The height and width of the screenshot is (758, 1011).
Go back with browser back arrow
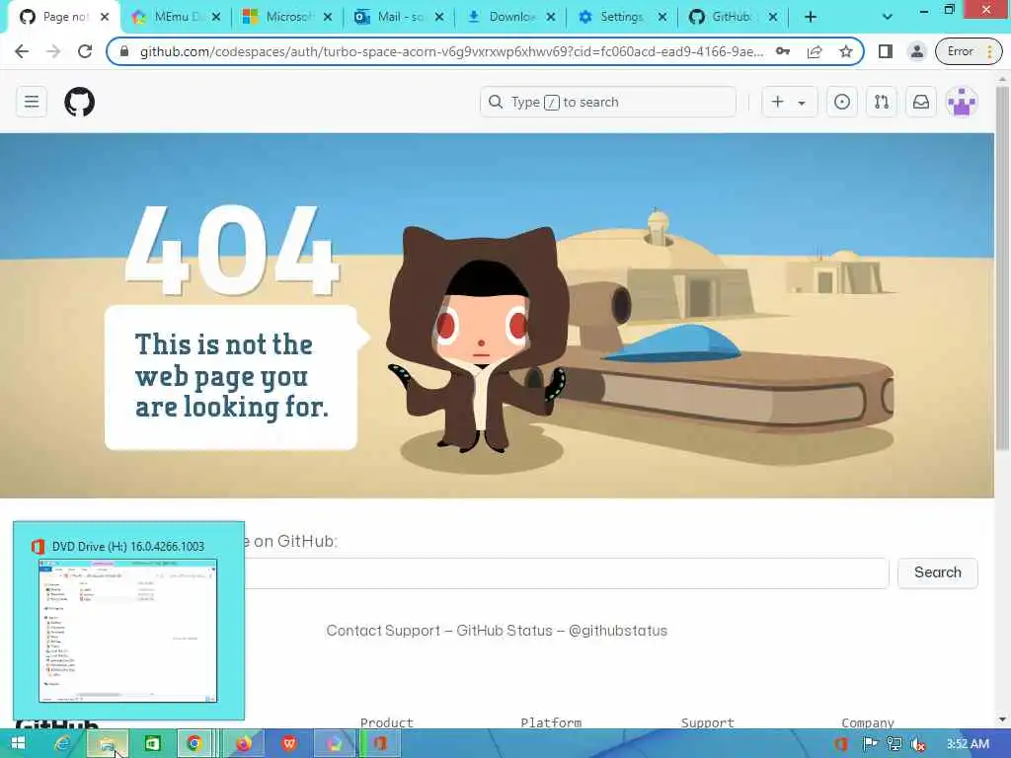(x=22, y=51)
